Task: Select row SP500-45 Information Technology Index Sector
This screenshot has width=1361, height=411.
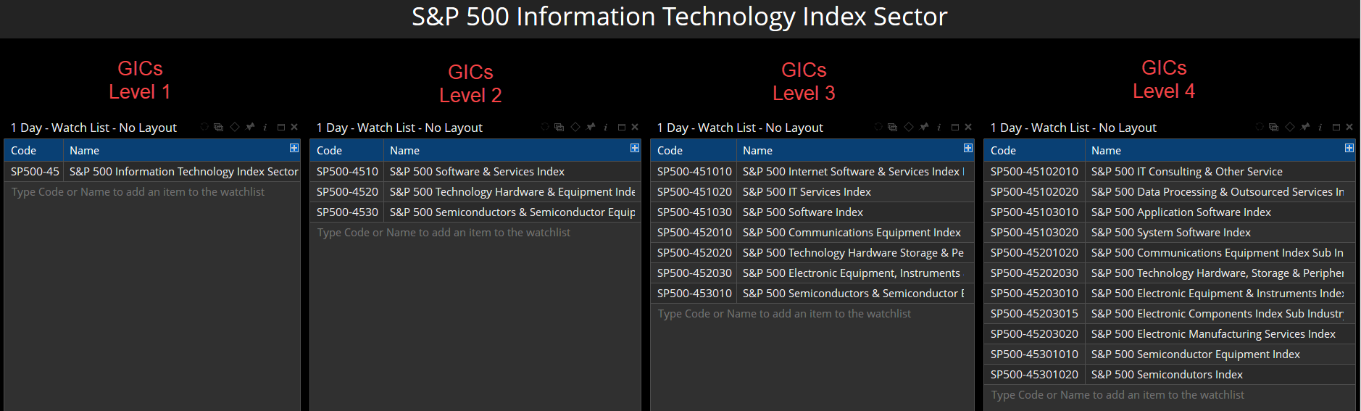Action: click(152, 172)
